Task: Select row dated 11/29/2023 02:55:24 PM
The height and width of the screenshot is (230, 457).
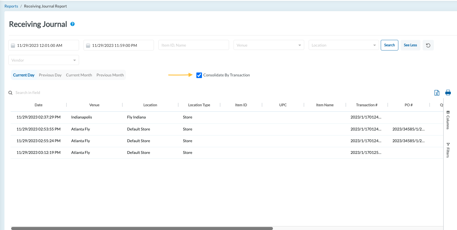Action: (x=227, y=141)
